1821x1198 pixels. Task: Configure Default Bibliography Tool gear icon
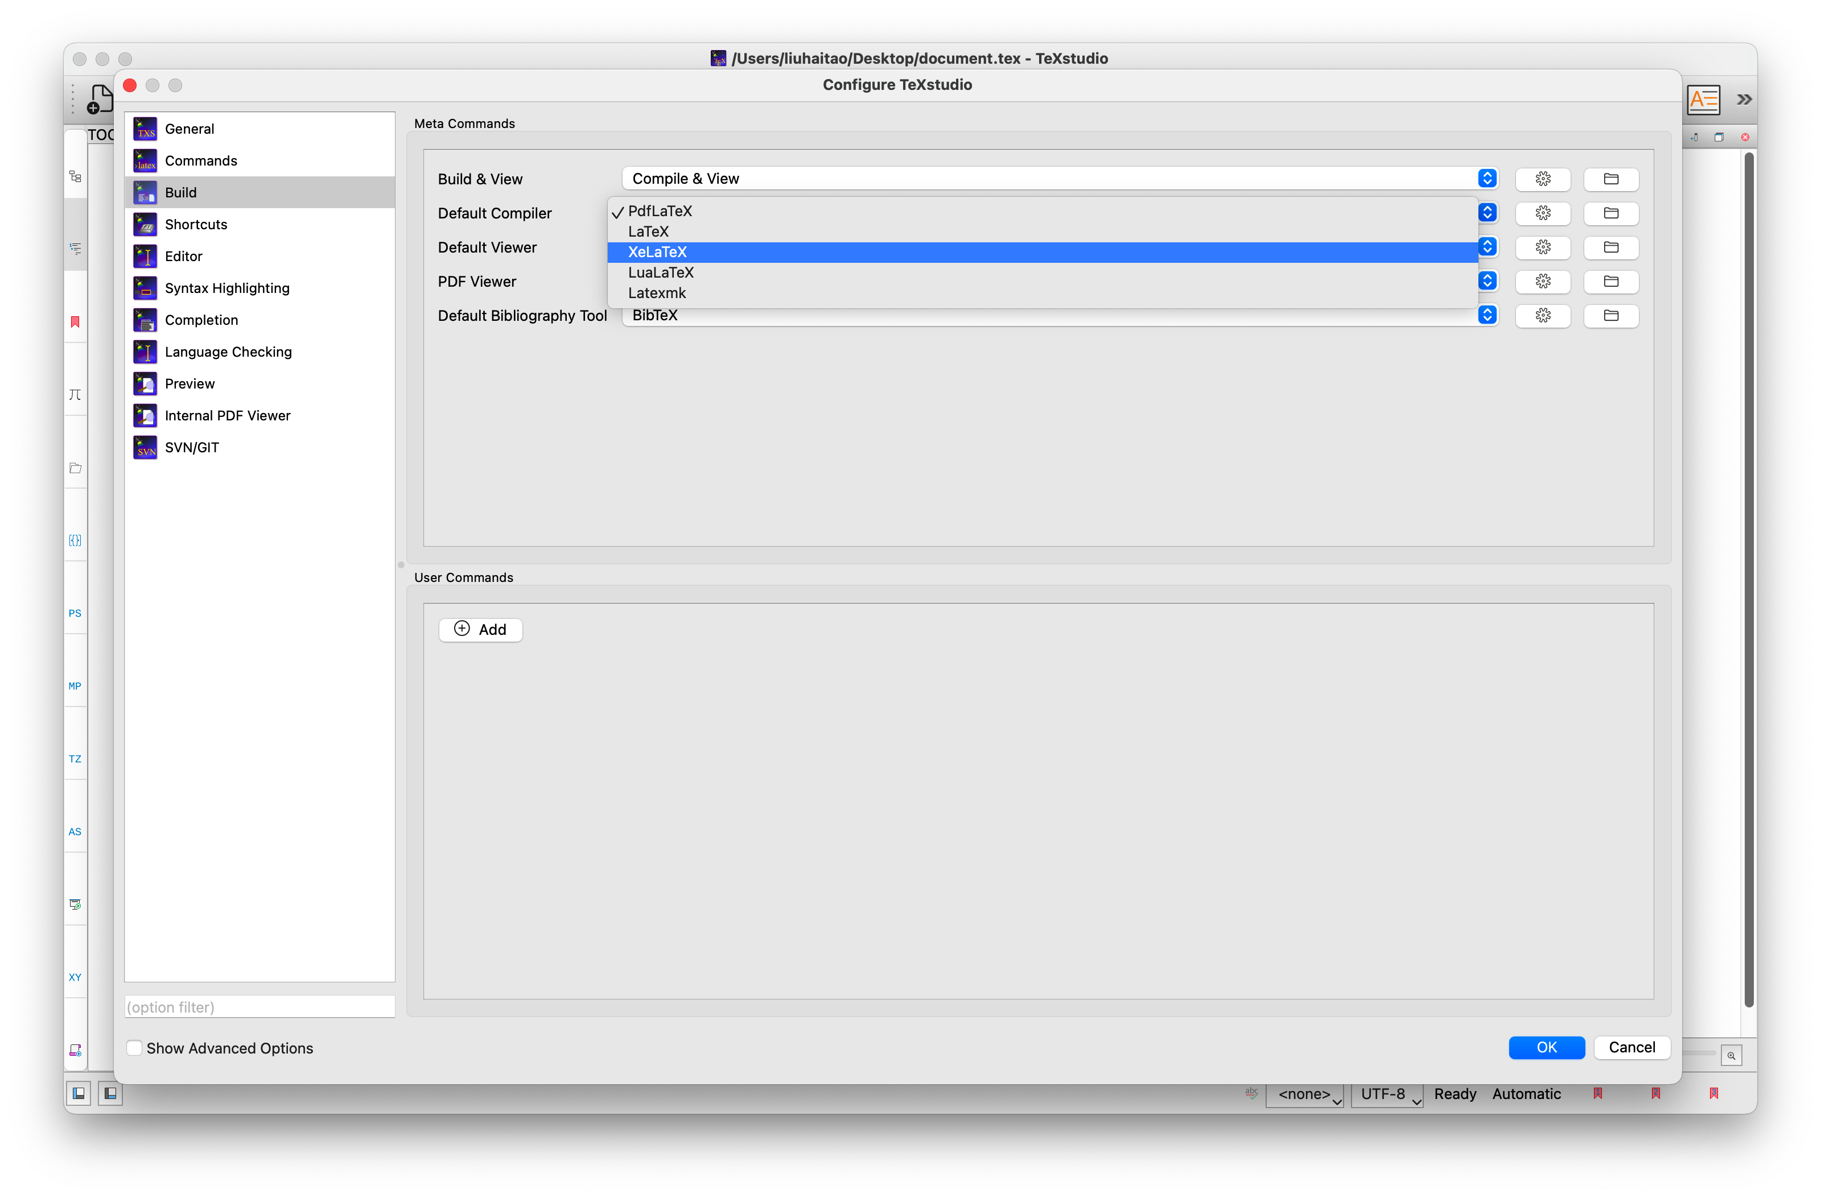[x=1543, y=316]
